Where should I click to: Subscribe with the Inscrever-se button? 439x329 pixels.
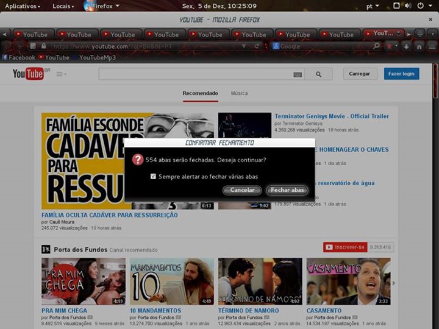click(345, 247)
